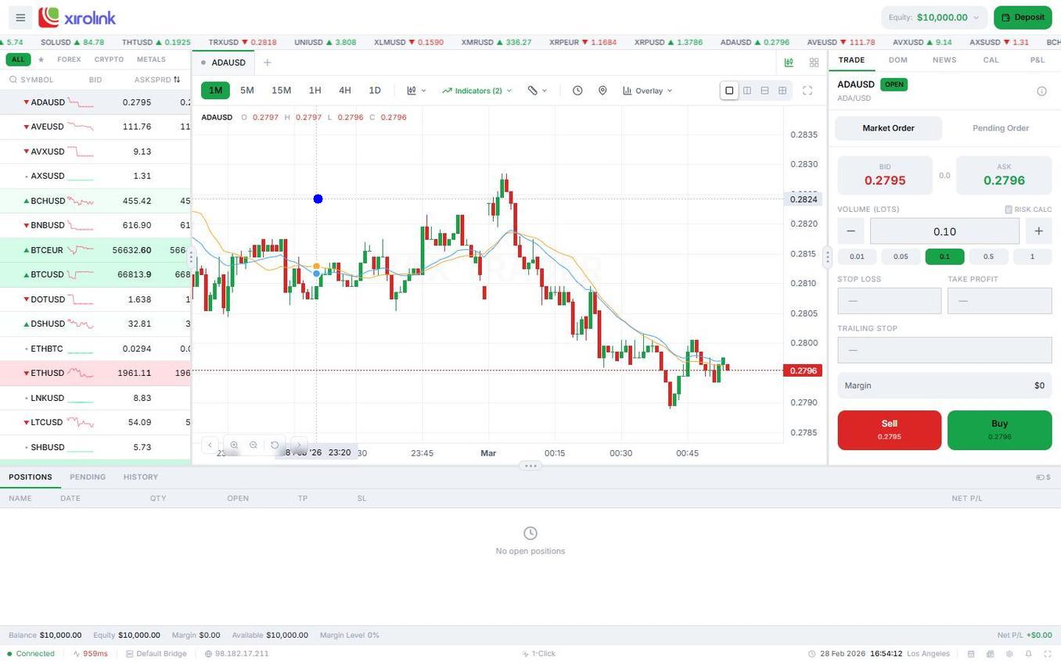This screenshot has width=1061, height=662.
Task: Open the Overlay chart type dropdown
Action: [x=646, y=91]
